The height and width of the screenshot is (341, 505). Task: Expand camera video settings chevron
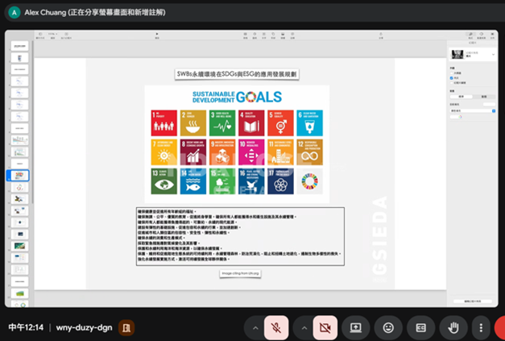click(304, 328)
